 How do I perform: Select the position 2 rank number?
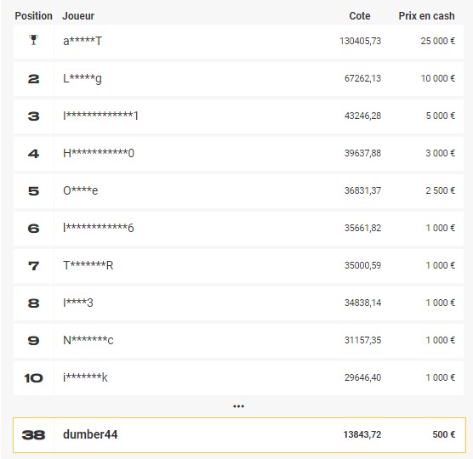point(33,79)
